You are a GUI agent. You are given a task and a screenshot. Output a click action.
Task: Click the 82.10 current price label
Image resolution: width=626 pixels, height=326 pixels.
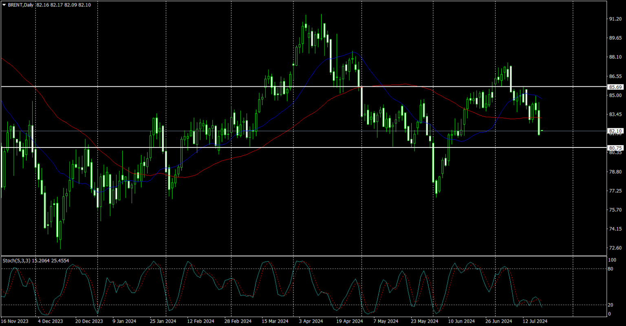coord(615,131)
